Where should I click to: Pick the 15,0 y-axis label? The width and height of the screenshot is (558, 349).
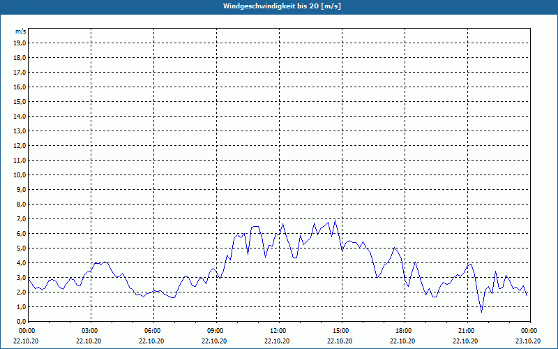pos(20,101)
